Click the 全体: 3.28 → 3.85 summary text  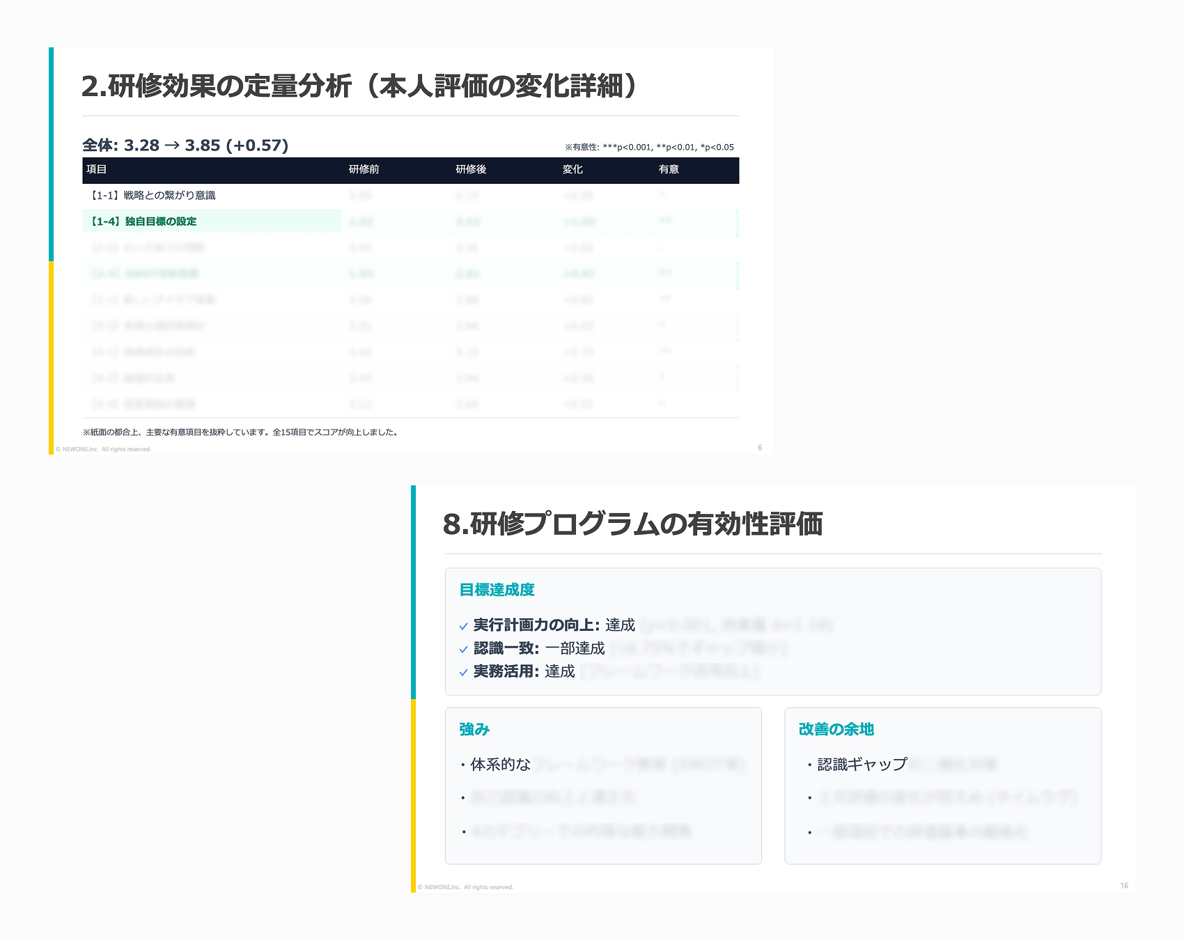coord(185,146)
